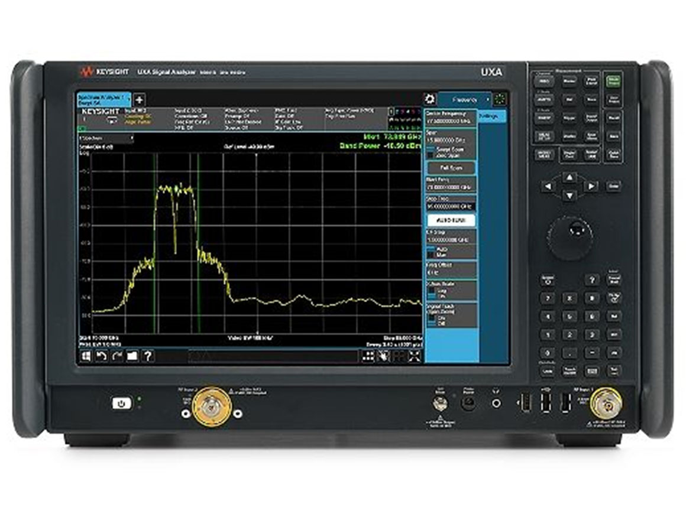Open the gear settings icon on screen
The height and width of the screenshot is (514, 686).
(x=429, y=99)
